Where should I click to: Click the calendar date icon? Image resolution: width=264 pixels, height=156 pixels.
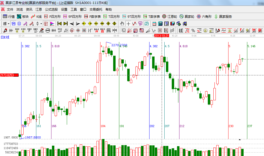pyautogui.click(x=154, y=23)
